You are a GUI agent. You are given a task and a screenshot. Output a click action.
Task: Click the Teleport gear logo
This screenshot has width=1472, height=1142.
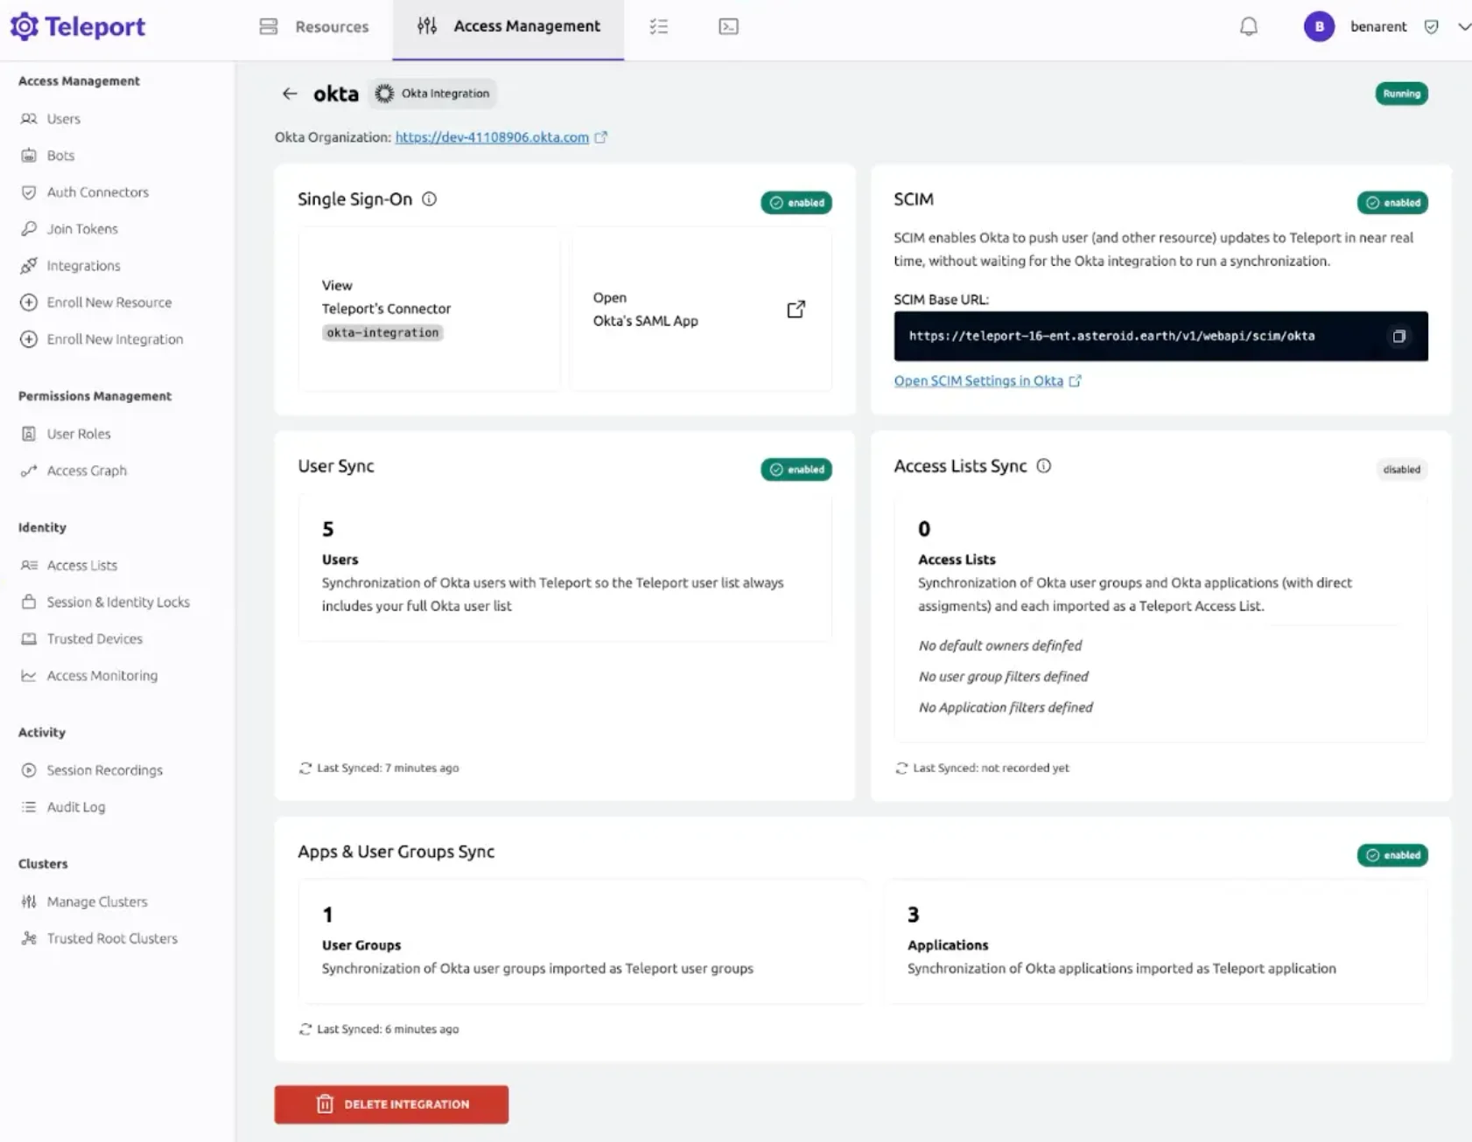(25, 27)
